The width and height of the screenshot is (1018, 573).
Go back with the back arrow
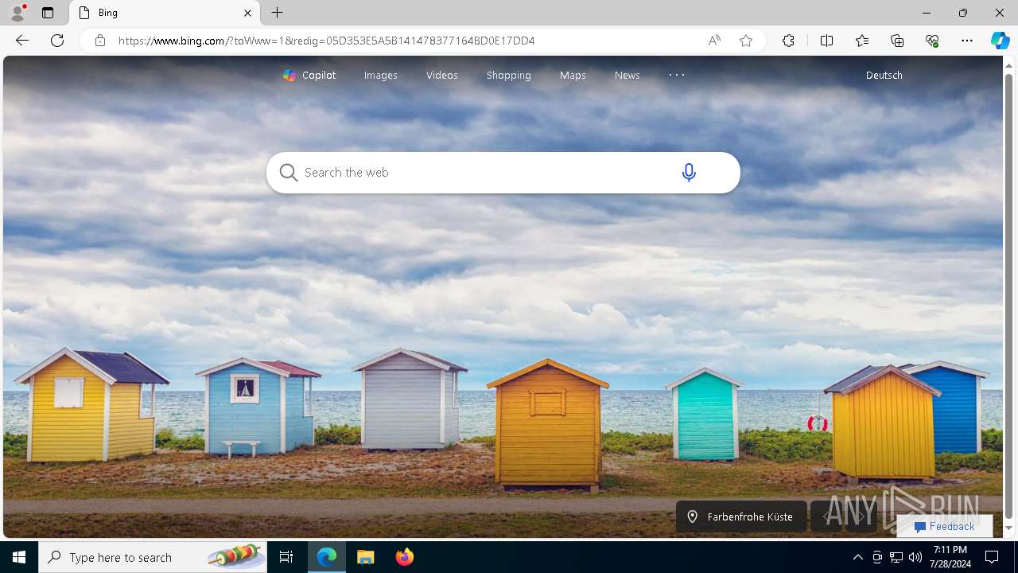[x=22, y=41]
